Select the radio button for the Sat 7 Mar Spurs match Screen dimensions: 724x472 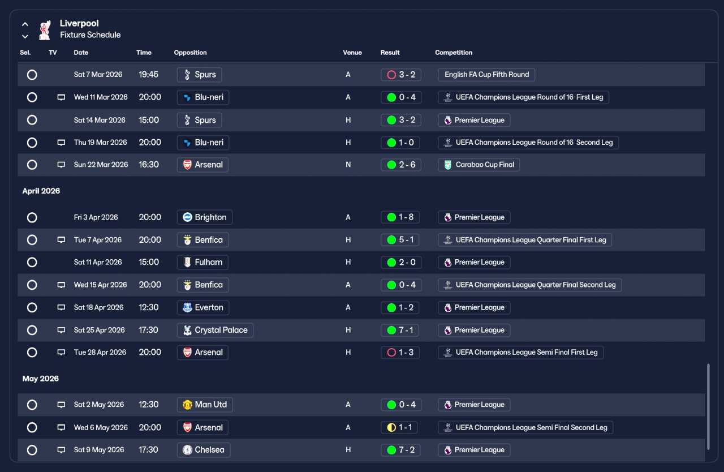(x=32, y=75)
